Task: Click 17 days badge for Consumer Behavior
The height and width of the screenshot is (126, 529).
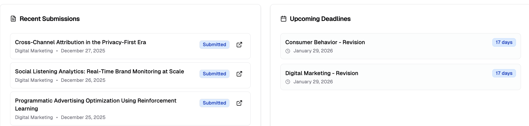Action: (504, 42)
